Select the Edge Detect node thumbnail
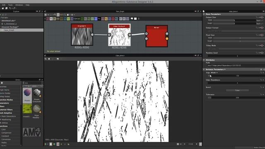 [x=119, y=35]
